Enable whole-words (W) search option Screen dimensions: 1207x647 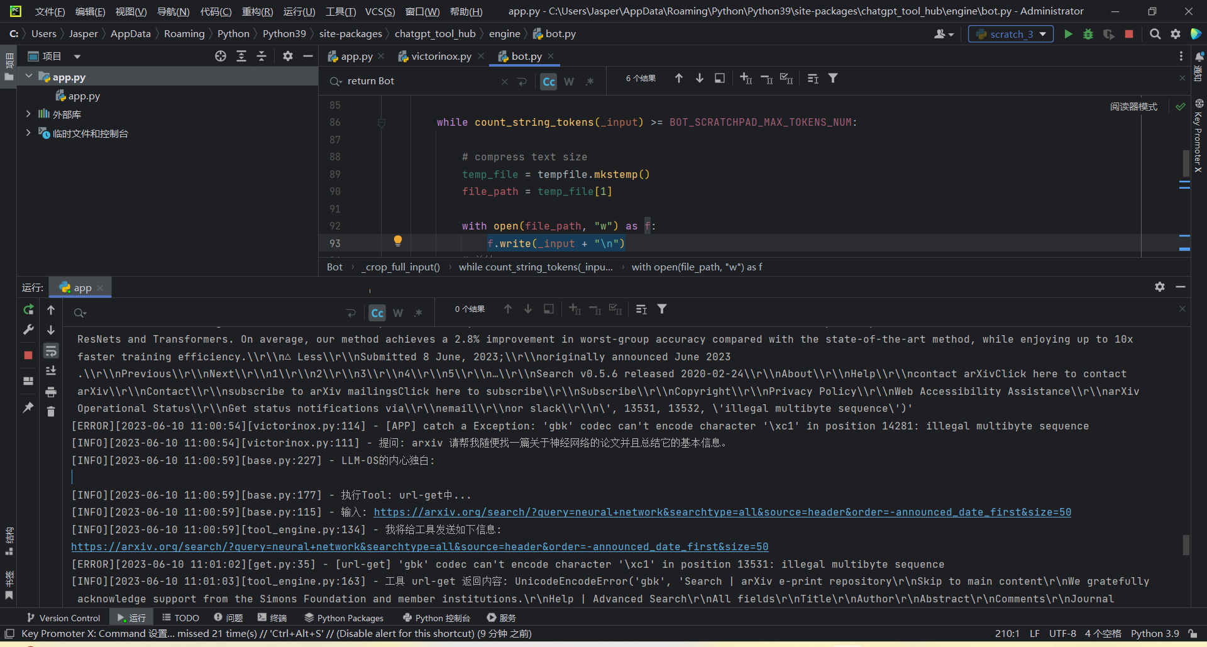pyautogui.click(x=569, y=81)
